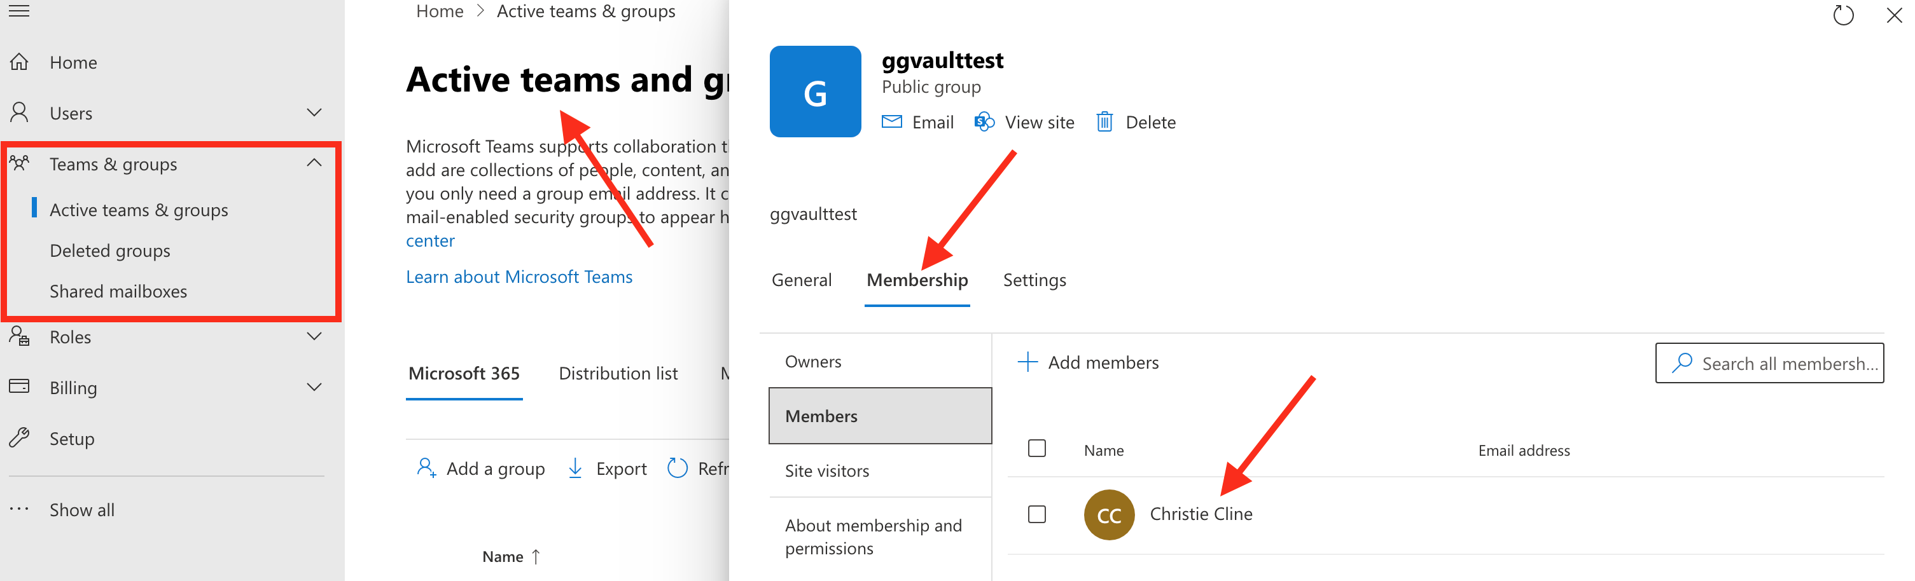This screenshot has width=1915, height=581.
Task: Click the Export icon
Action: tap(576, 468)
